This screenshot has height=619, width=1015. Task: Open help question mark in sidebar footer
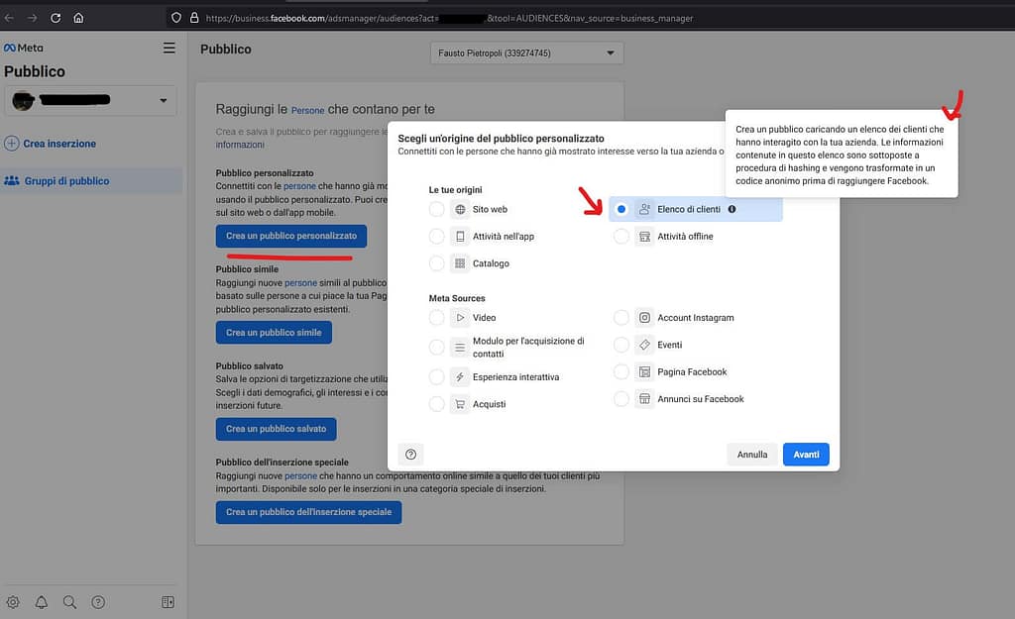[98, 602]
